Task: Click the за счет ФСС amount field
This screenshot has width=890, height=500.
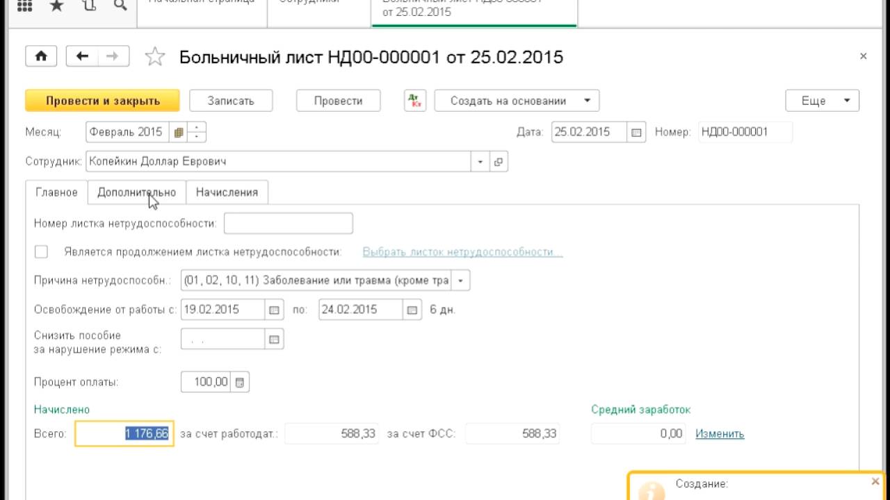Action: tap(513, 433)
